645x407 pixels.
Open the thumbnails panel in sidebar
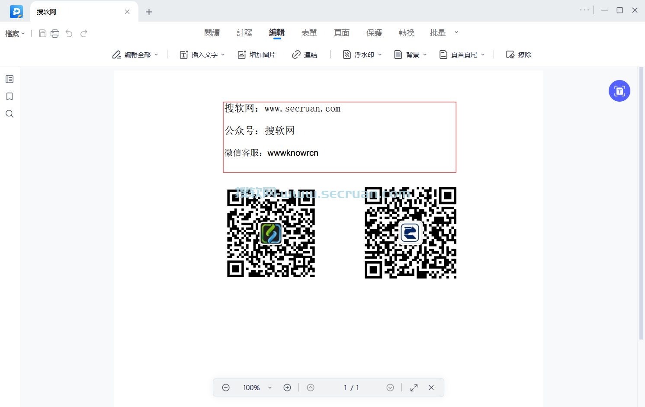point(10,79)
